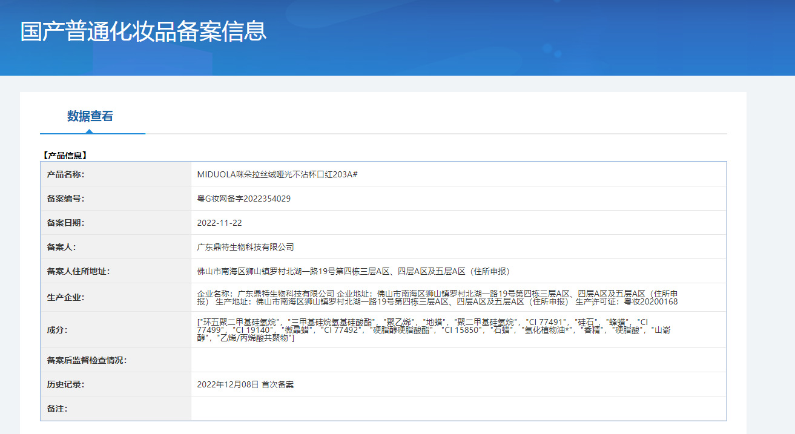Select the 产品名称 label cell

116,174
